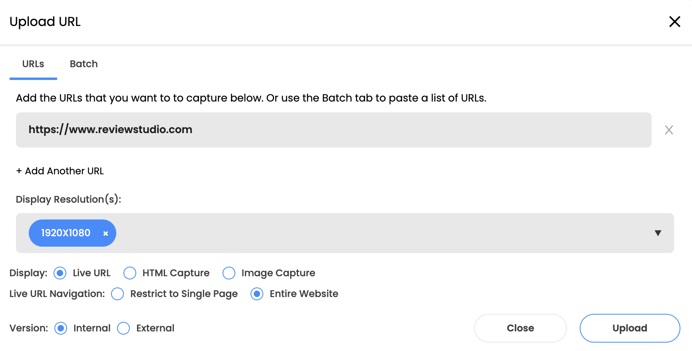Select the Live URL display option
The width and height of the screenshot is (692, 351).
pyautogui.click(x=60, y=273)
